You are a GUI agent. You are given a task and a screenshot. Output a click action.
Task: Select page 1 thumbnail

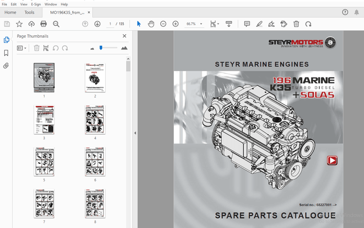(44, 78)
